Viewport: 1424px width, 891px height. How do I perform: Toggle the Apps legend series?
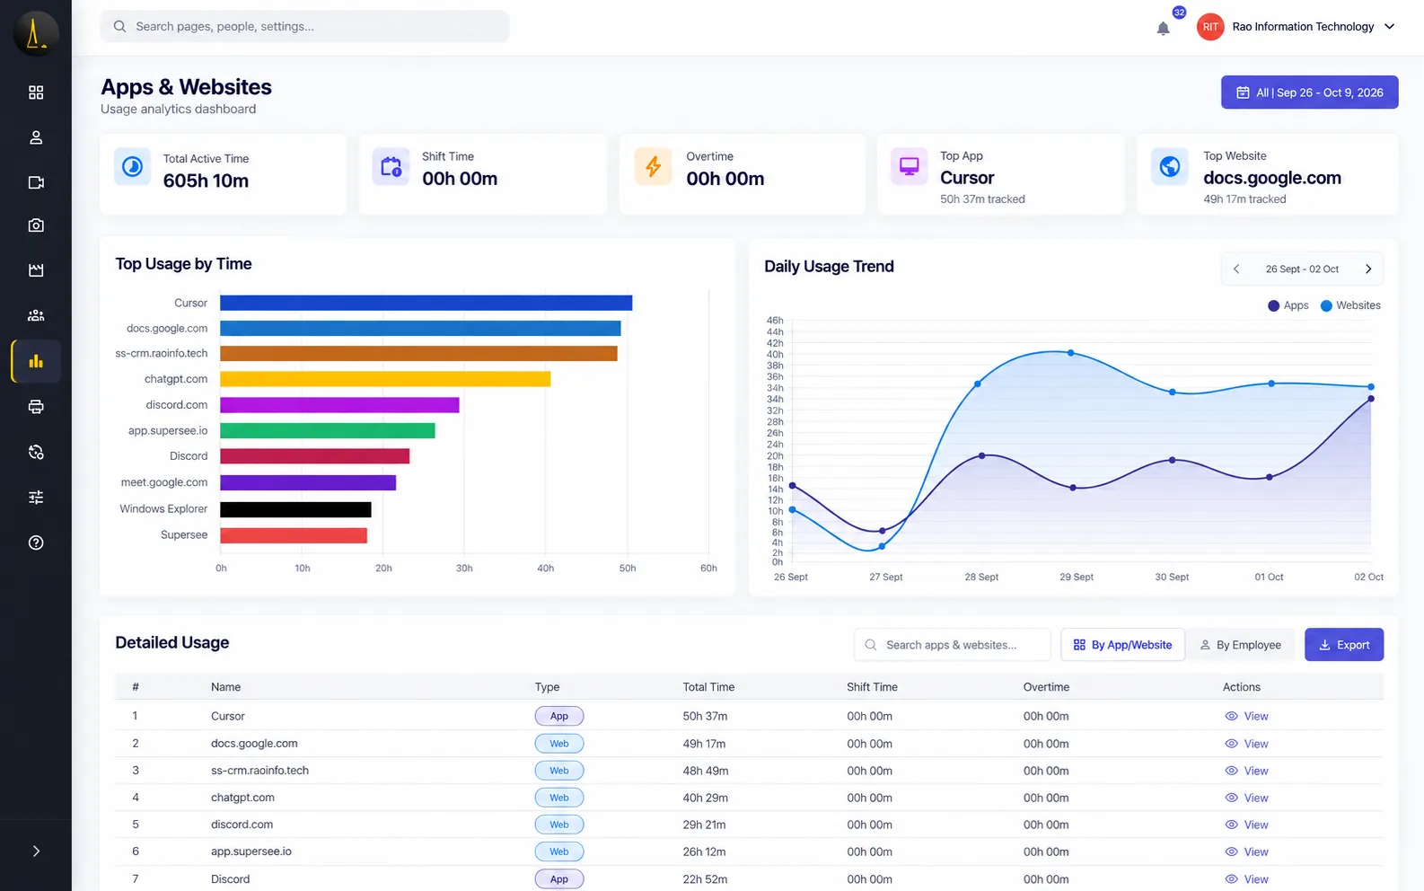1288,305
